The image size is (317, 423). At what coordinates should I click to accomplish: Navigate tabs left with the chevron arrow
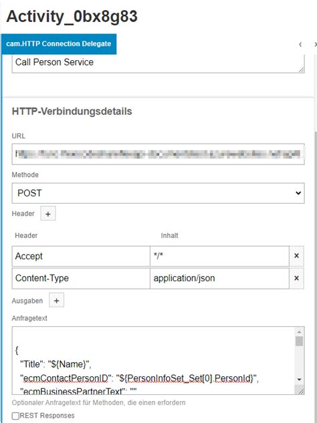300,44
